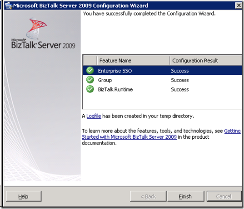Click the green check icon for Group

click(x=90, y=80)
